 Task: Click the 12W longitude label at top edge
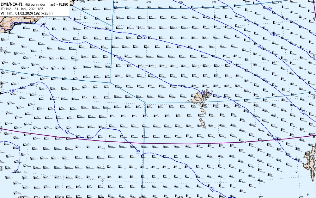coord(115,2)
